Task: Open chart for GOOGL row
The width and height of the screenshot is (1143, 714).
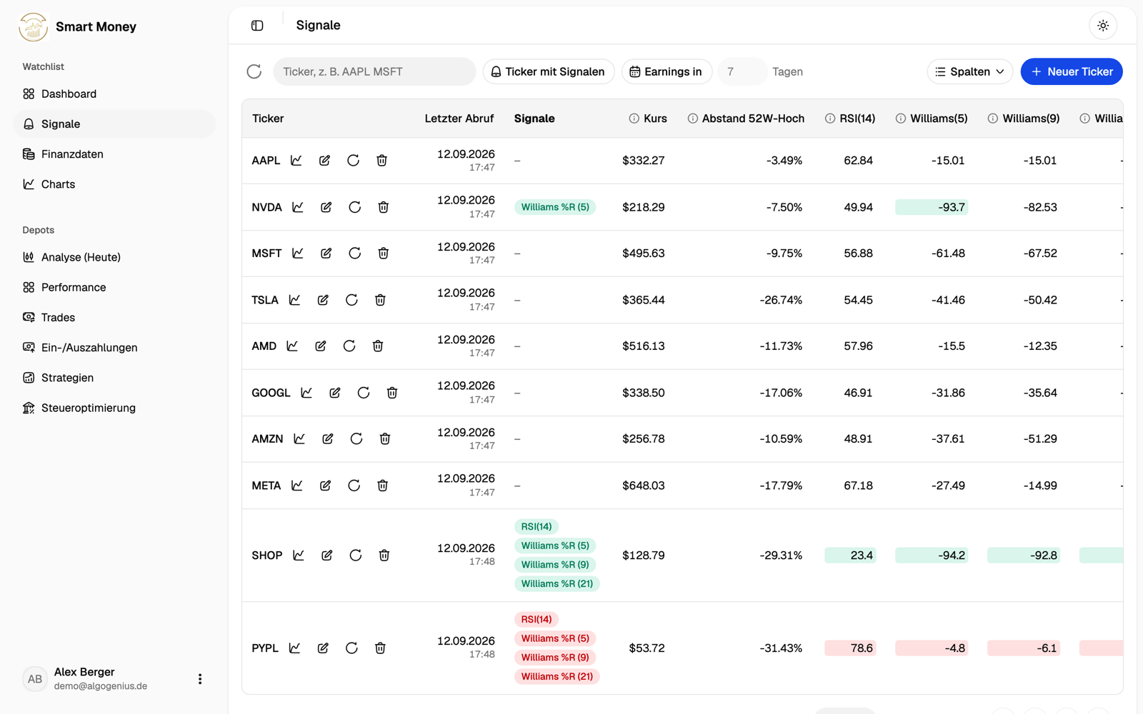Action: pos(306,393)
